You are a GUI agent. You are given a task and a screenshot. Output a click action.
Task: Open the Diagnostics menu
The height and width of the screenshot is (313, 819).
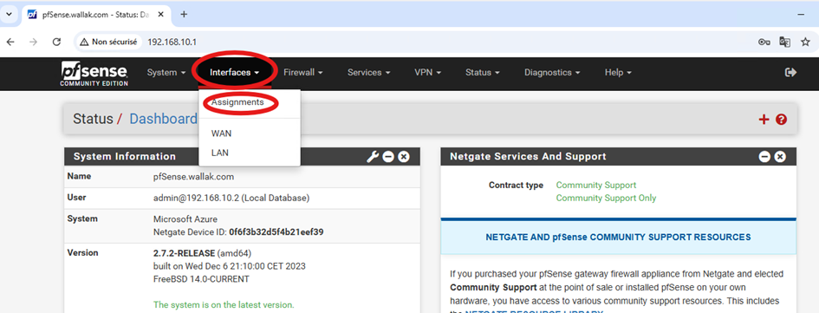coord(552,73)
